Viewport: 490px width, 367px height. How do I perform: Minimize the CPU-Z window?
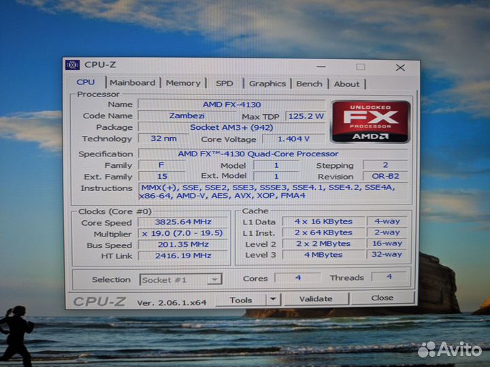pos(321,67)
